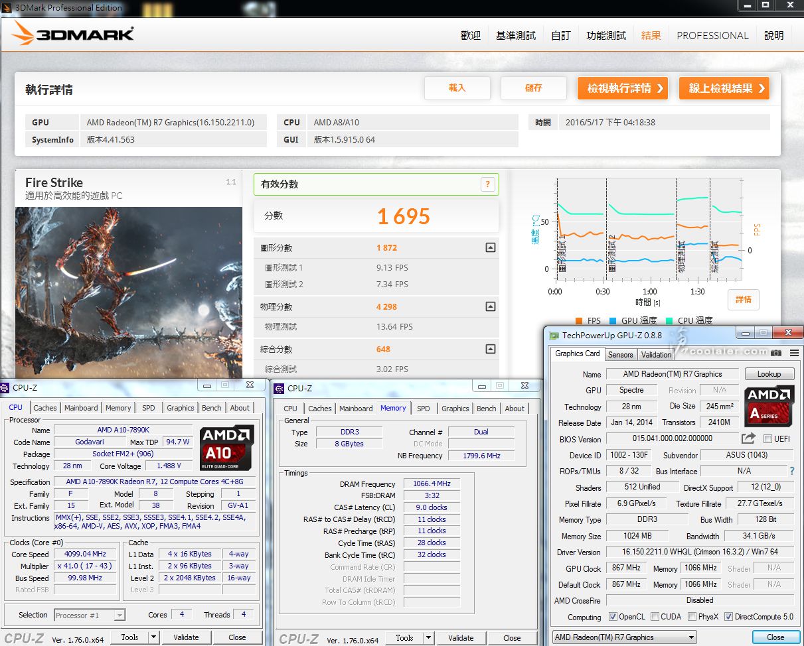Click the 詳情 button under the chart
Image resolution: width=804 pixels, height=646 pixels.
click(x=743, y=299)
